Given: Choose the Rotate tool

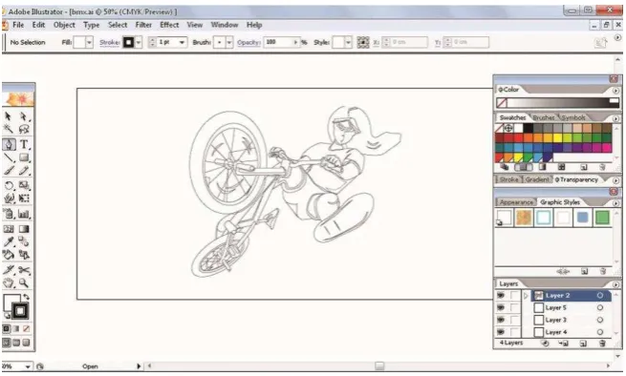Looking at the screenshot, I should click(9, 185).
